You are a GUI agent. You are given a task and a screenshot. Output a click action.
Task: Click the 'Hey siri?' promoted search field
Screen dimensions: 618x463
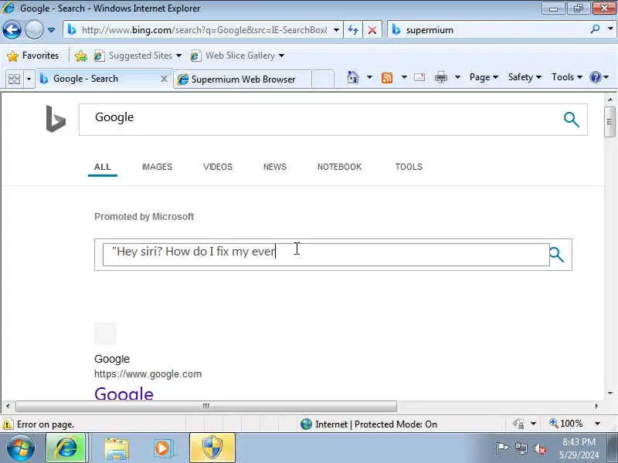pyautogui.click(x=326, y=255)
